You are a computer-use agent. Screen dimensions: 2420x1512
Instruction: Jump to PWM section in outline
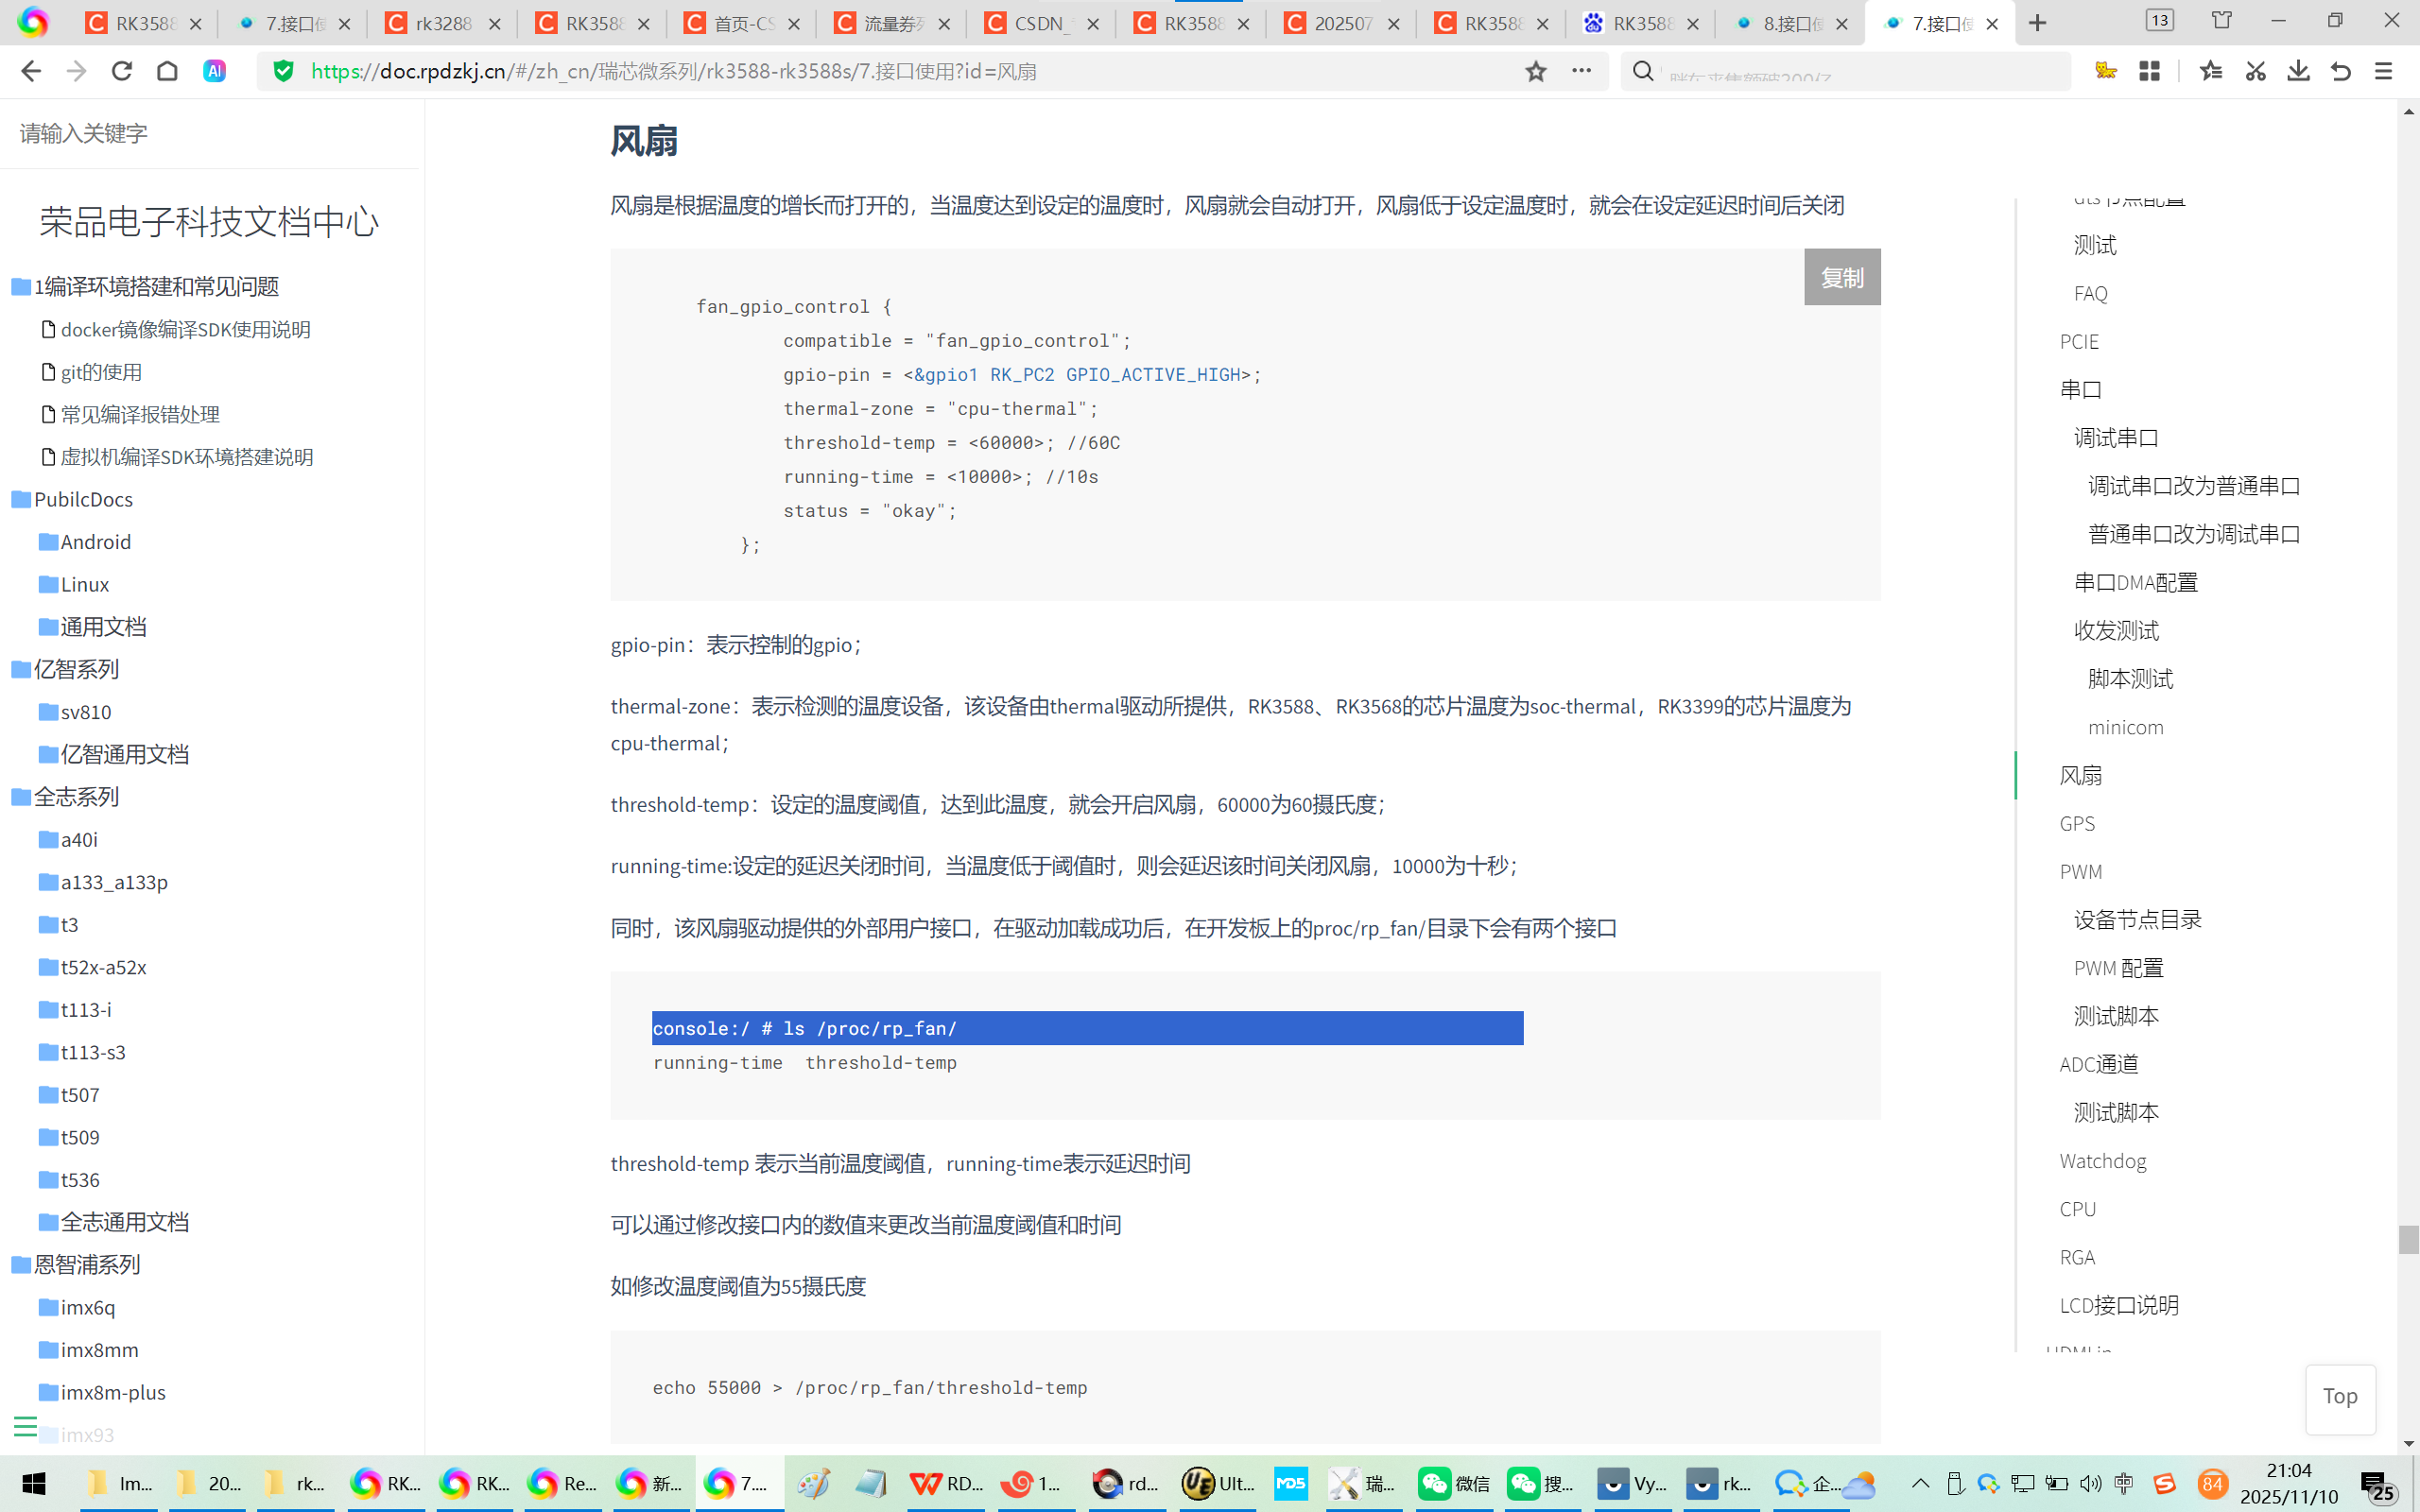(x=2080, y=872)
